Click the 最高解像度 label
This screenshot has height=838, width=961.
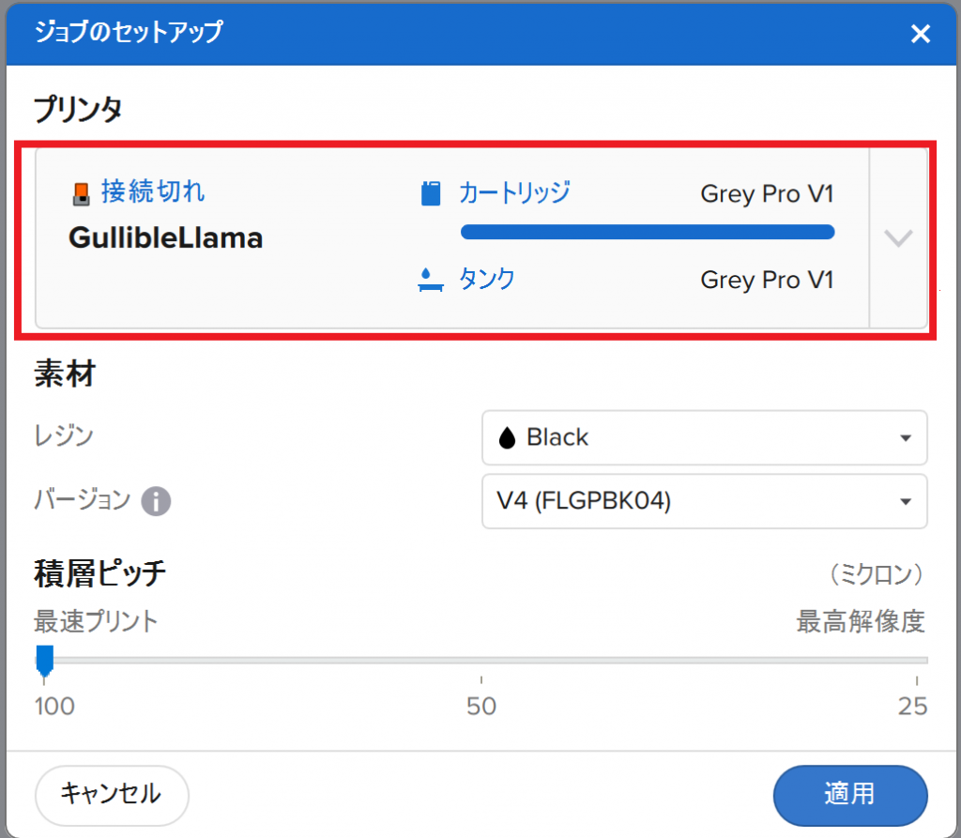861,621
